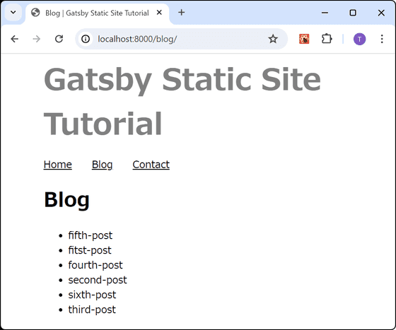Follow the Contact navigation link
396x330 pixels.
151,165
